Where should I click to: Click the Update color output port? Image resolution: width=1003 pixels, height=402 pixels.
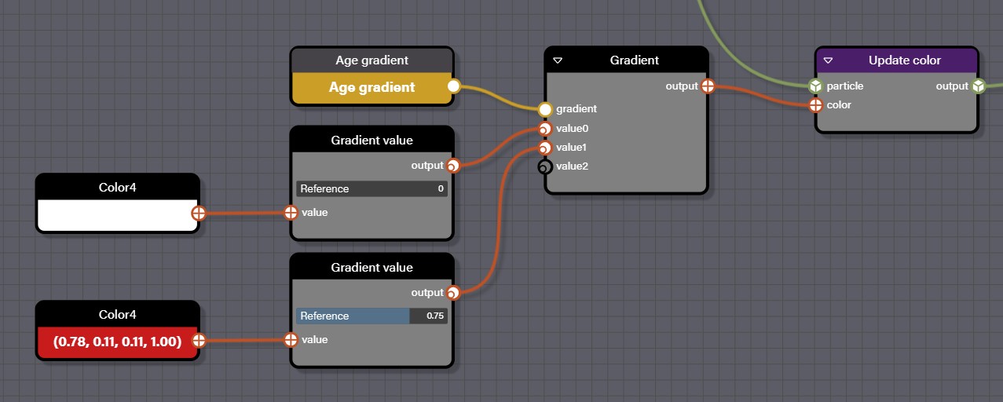(x=978, y=86)
